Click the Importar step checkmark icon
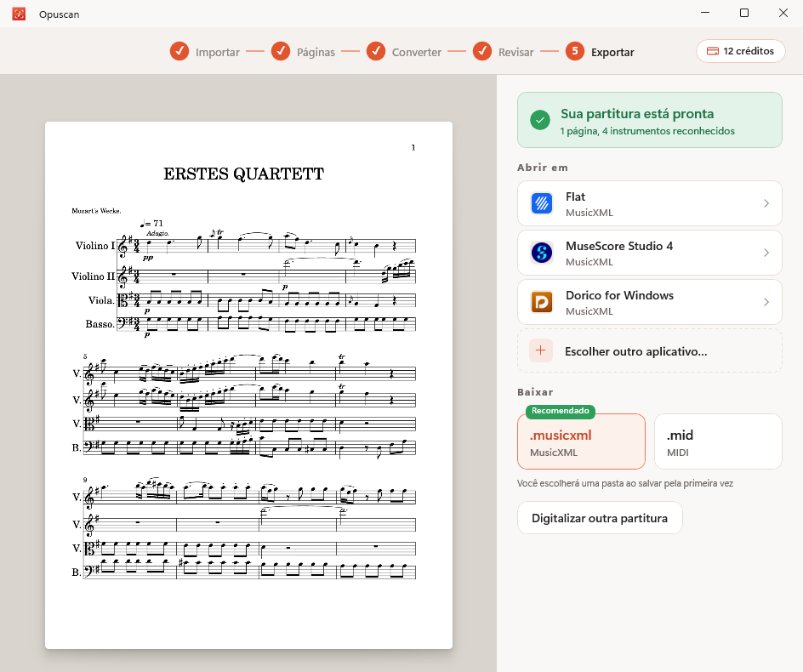Screen dimensions: 803x672 point(179,51)
